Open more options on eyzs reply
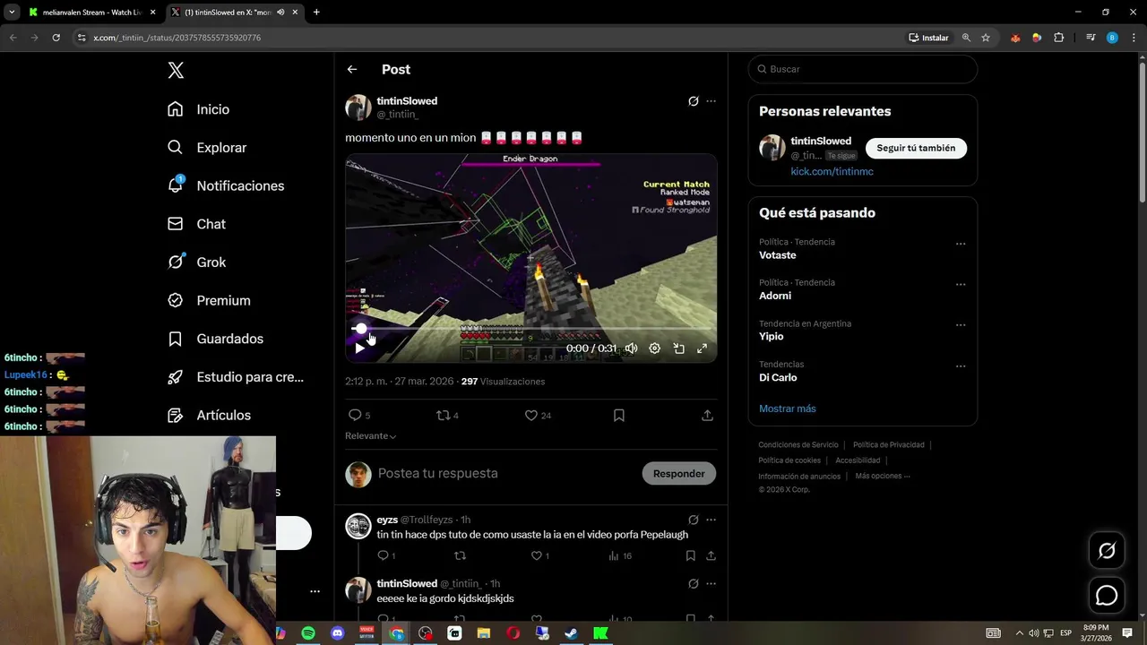The width and height of the screenshot is (1147, 645). [711, 520]
